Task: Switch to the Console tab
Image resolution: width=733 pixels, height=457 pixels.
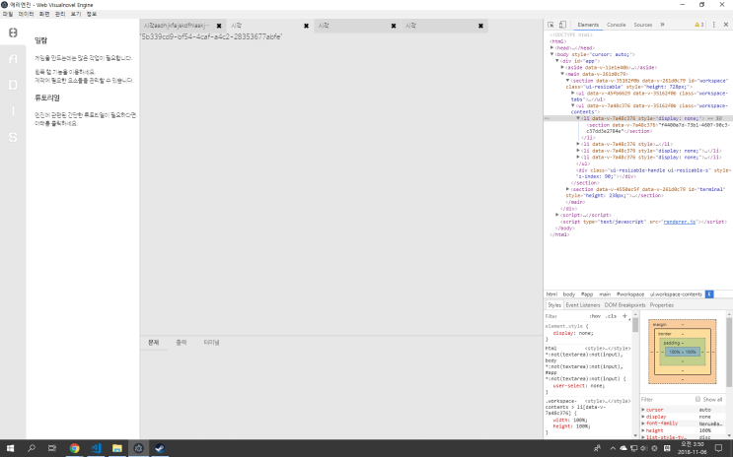Action: (616, 24)
